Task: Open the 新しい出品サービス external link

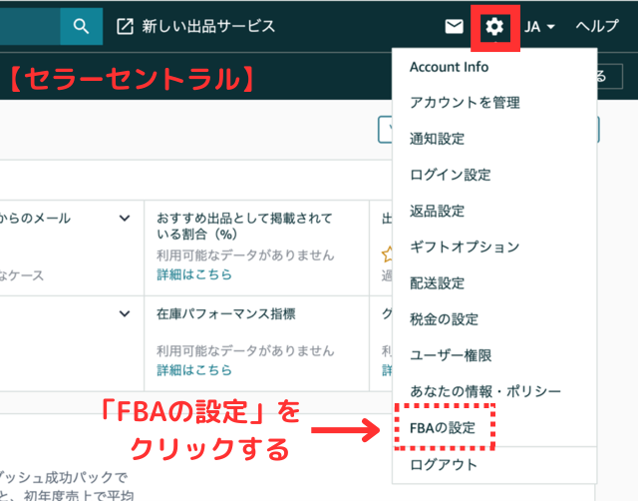Action: click(196, 27)
